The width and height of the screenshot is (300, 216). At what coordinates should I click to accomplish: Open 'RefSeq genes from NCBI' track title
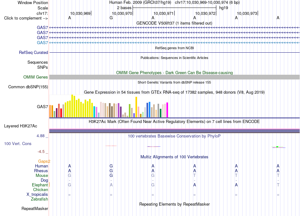(x=174, y=48)
